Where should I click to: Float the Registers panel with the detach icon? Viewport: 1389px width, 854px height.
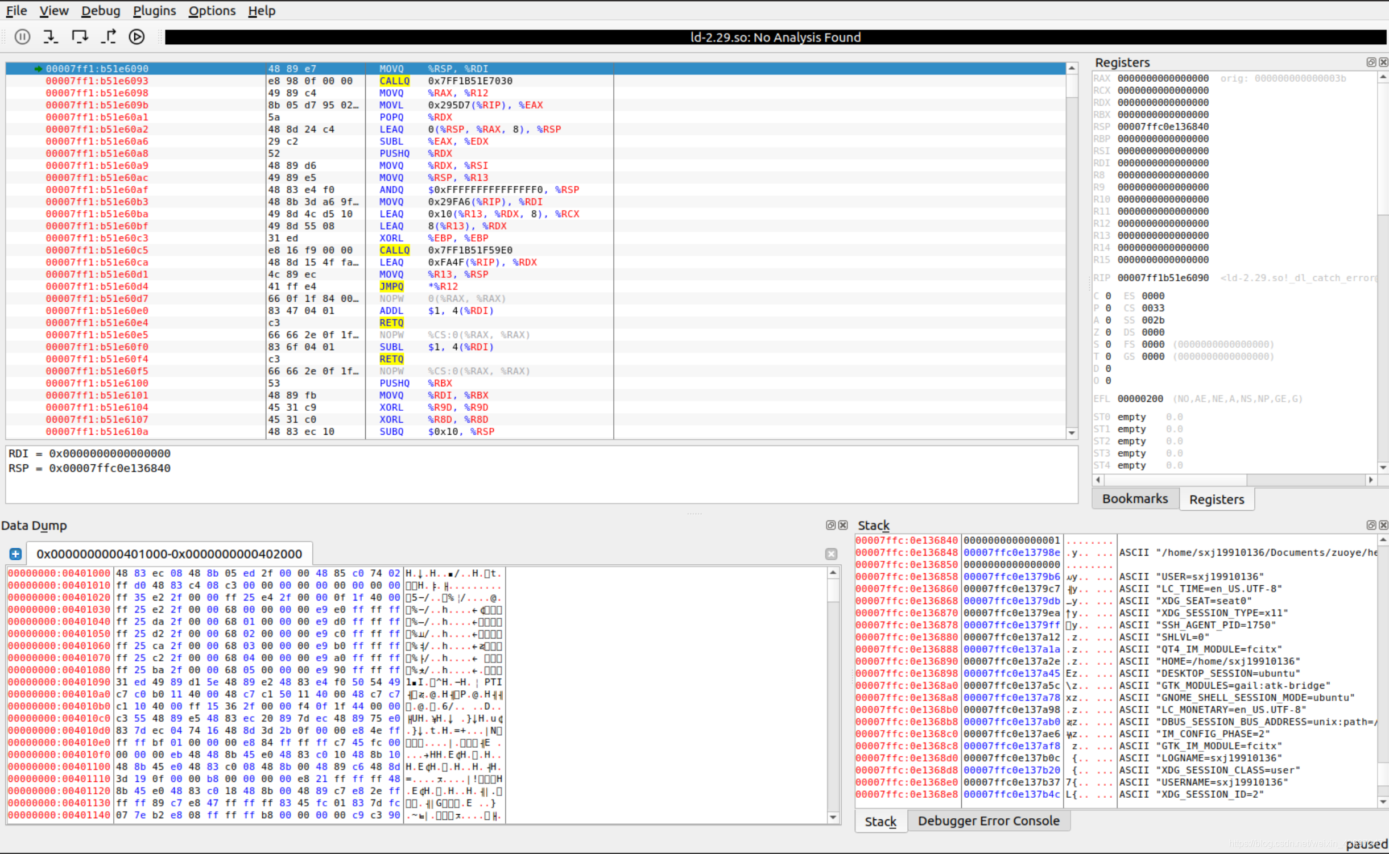pyautogui.click(x=1371, y=62)
